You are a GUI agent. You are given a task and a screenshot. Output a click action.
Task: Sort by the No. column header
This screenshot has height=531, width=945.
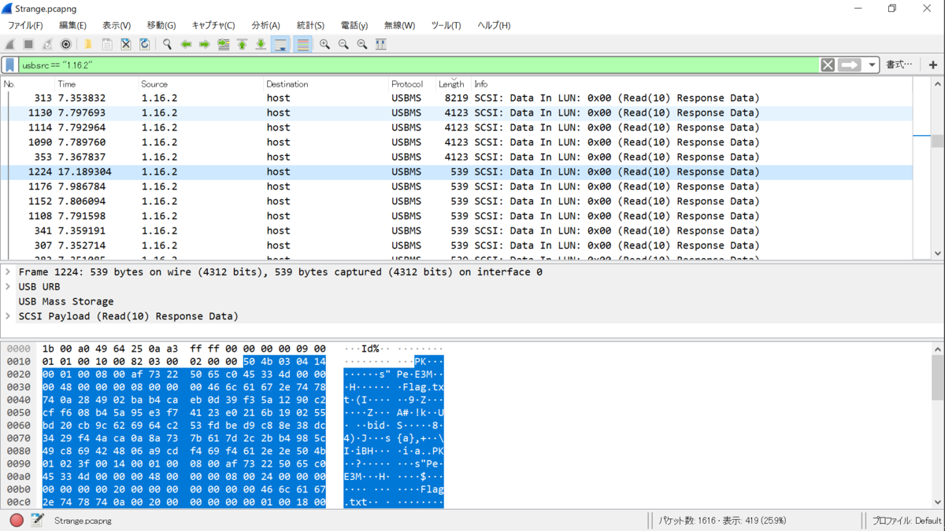point(28,84)
